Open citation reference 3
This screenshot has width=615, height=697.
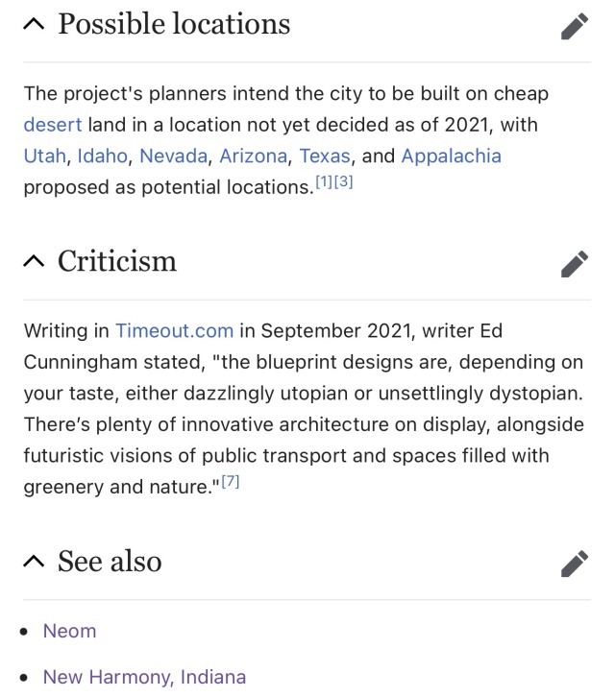point(344,181)
